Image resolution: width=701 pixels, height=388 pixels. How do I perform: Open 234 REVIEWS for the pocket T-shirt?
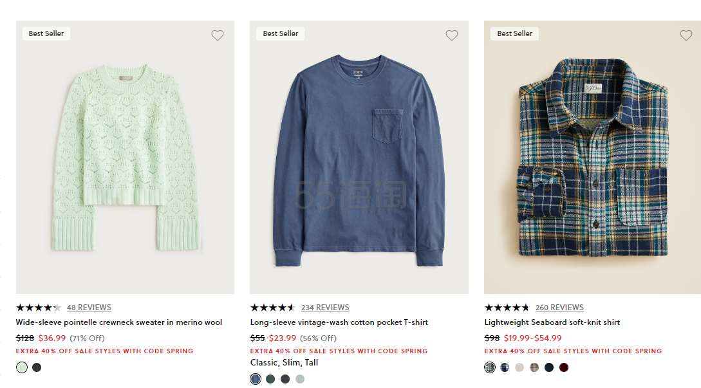(325, 308)
